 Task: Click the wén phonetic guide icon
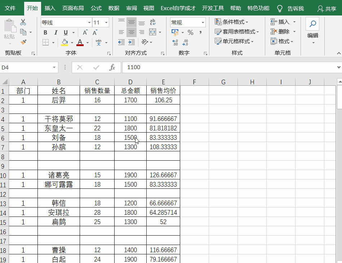99,42
